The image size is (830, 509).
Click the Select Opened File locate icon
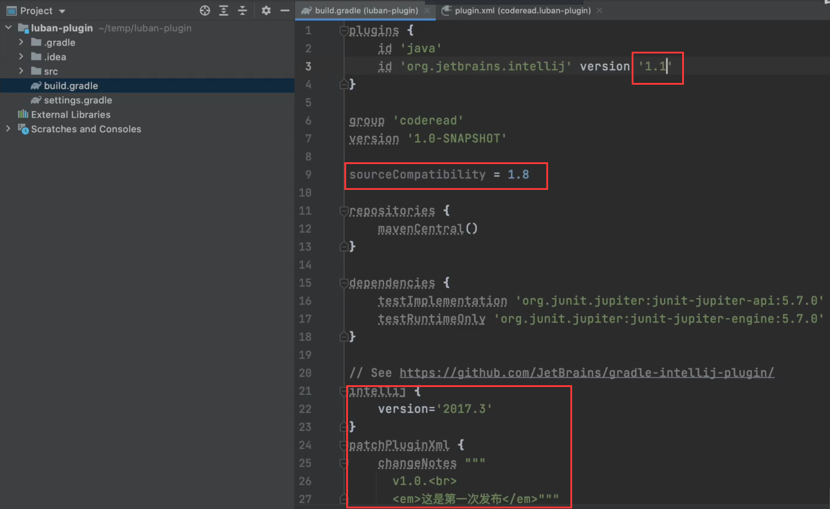click(205, 10)
